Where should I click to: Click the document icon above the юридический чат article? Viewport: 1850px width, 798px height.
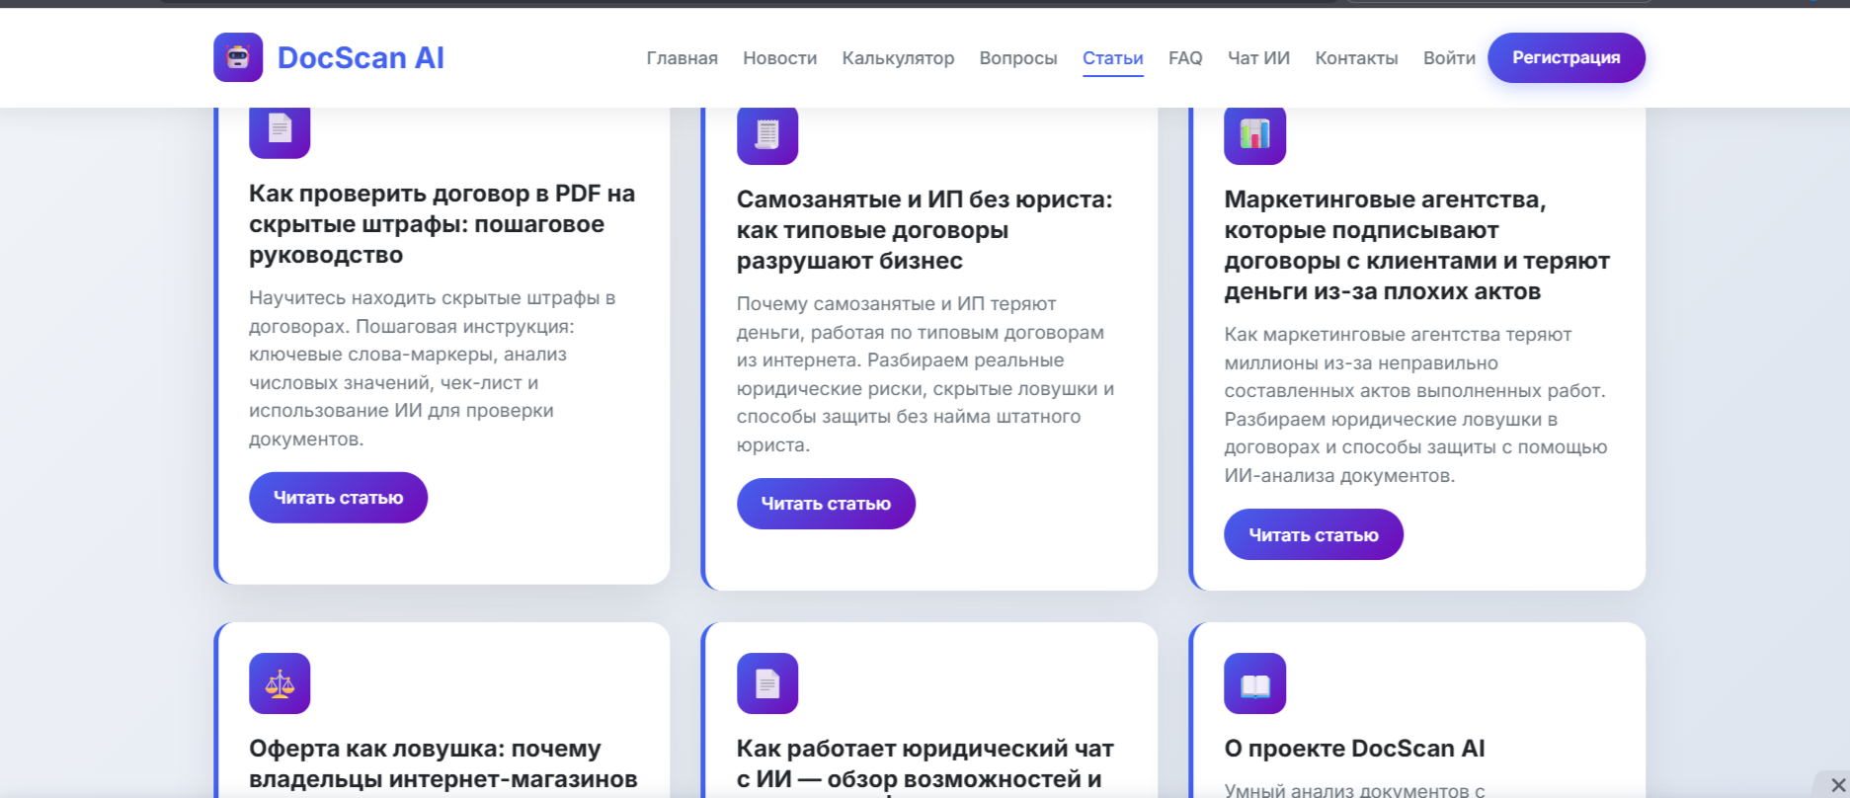click(767, 683)
